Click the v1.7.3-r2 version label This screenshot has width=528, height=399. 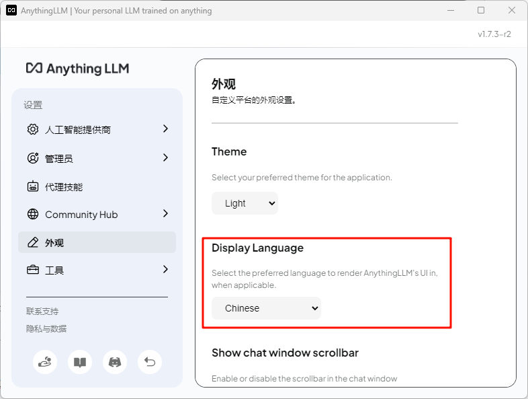494,34
